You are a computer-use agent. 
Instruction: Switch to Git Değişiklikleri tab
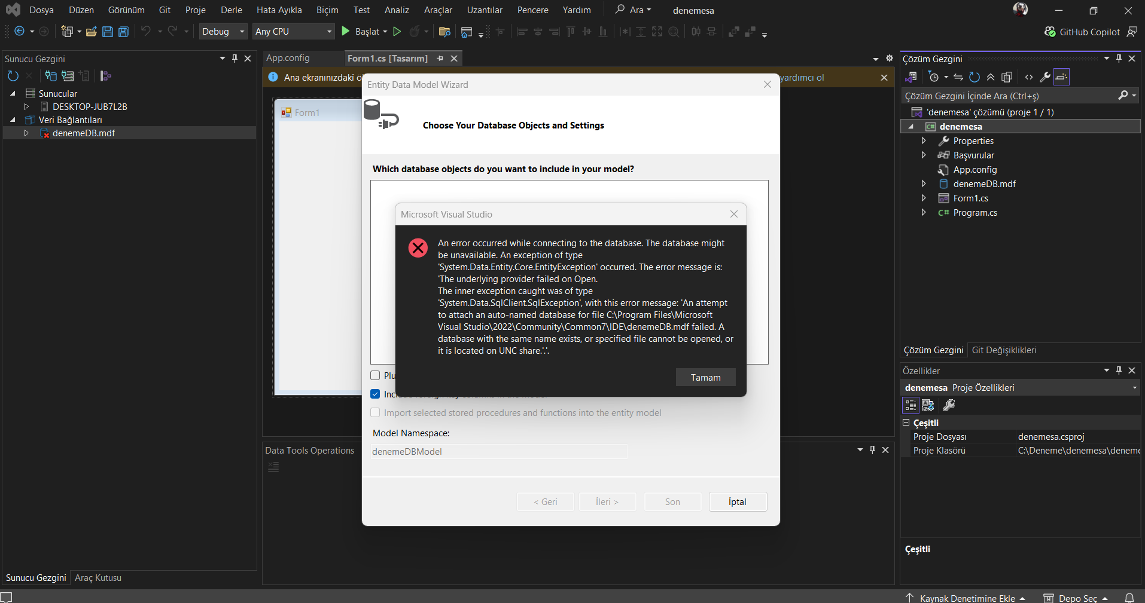coord(1004,350)
